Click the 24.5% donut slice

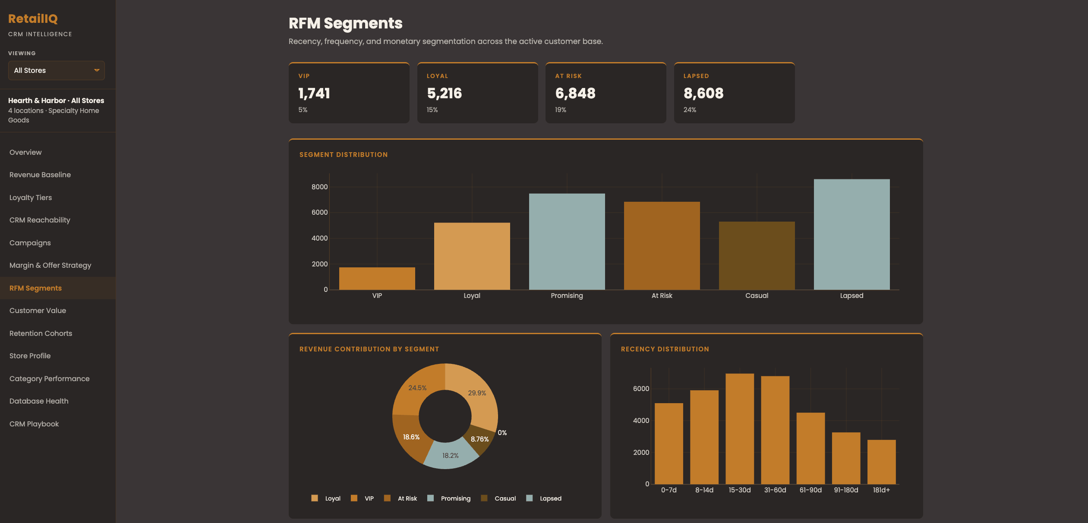[418, 388]
